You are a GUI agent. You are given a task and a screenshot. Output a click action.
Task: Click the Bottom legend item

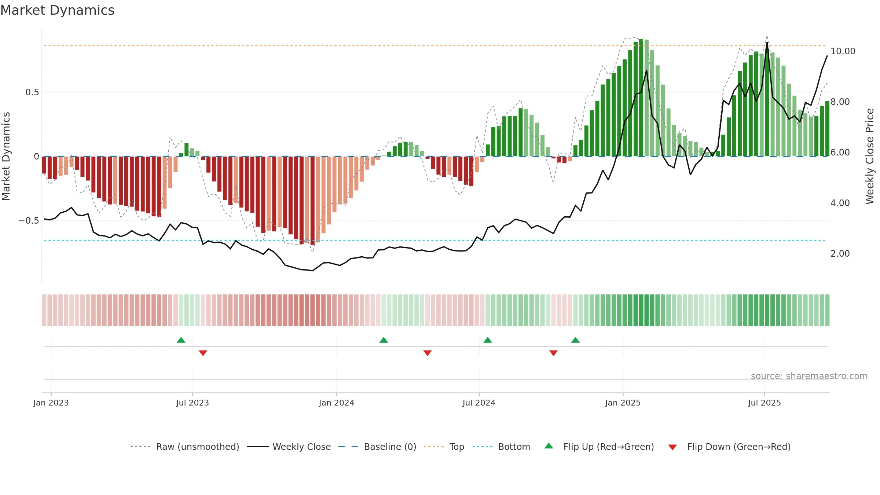(x=501, y=447)
